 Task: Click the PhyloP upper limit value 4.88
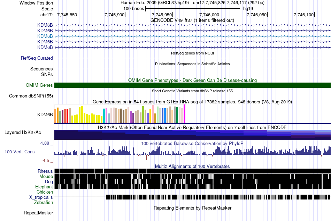coord(45,143)
